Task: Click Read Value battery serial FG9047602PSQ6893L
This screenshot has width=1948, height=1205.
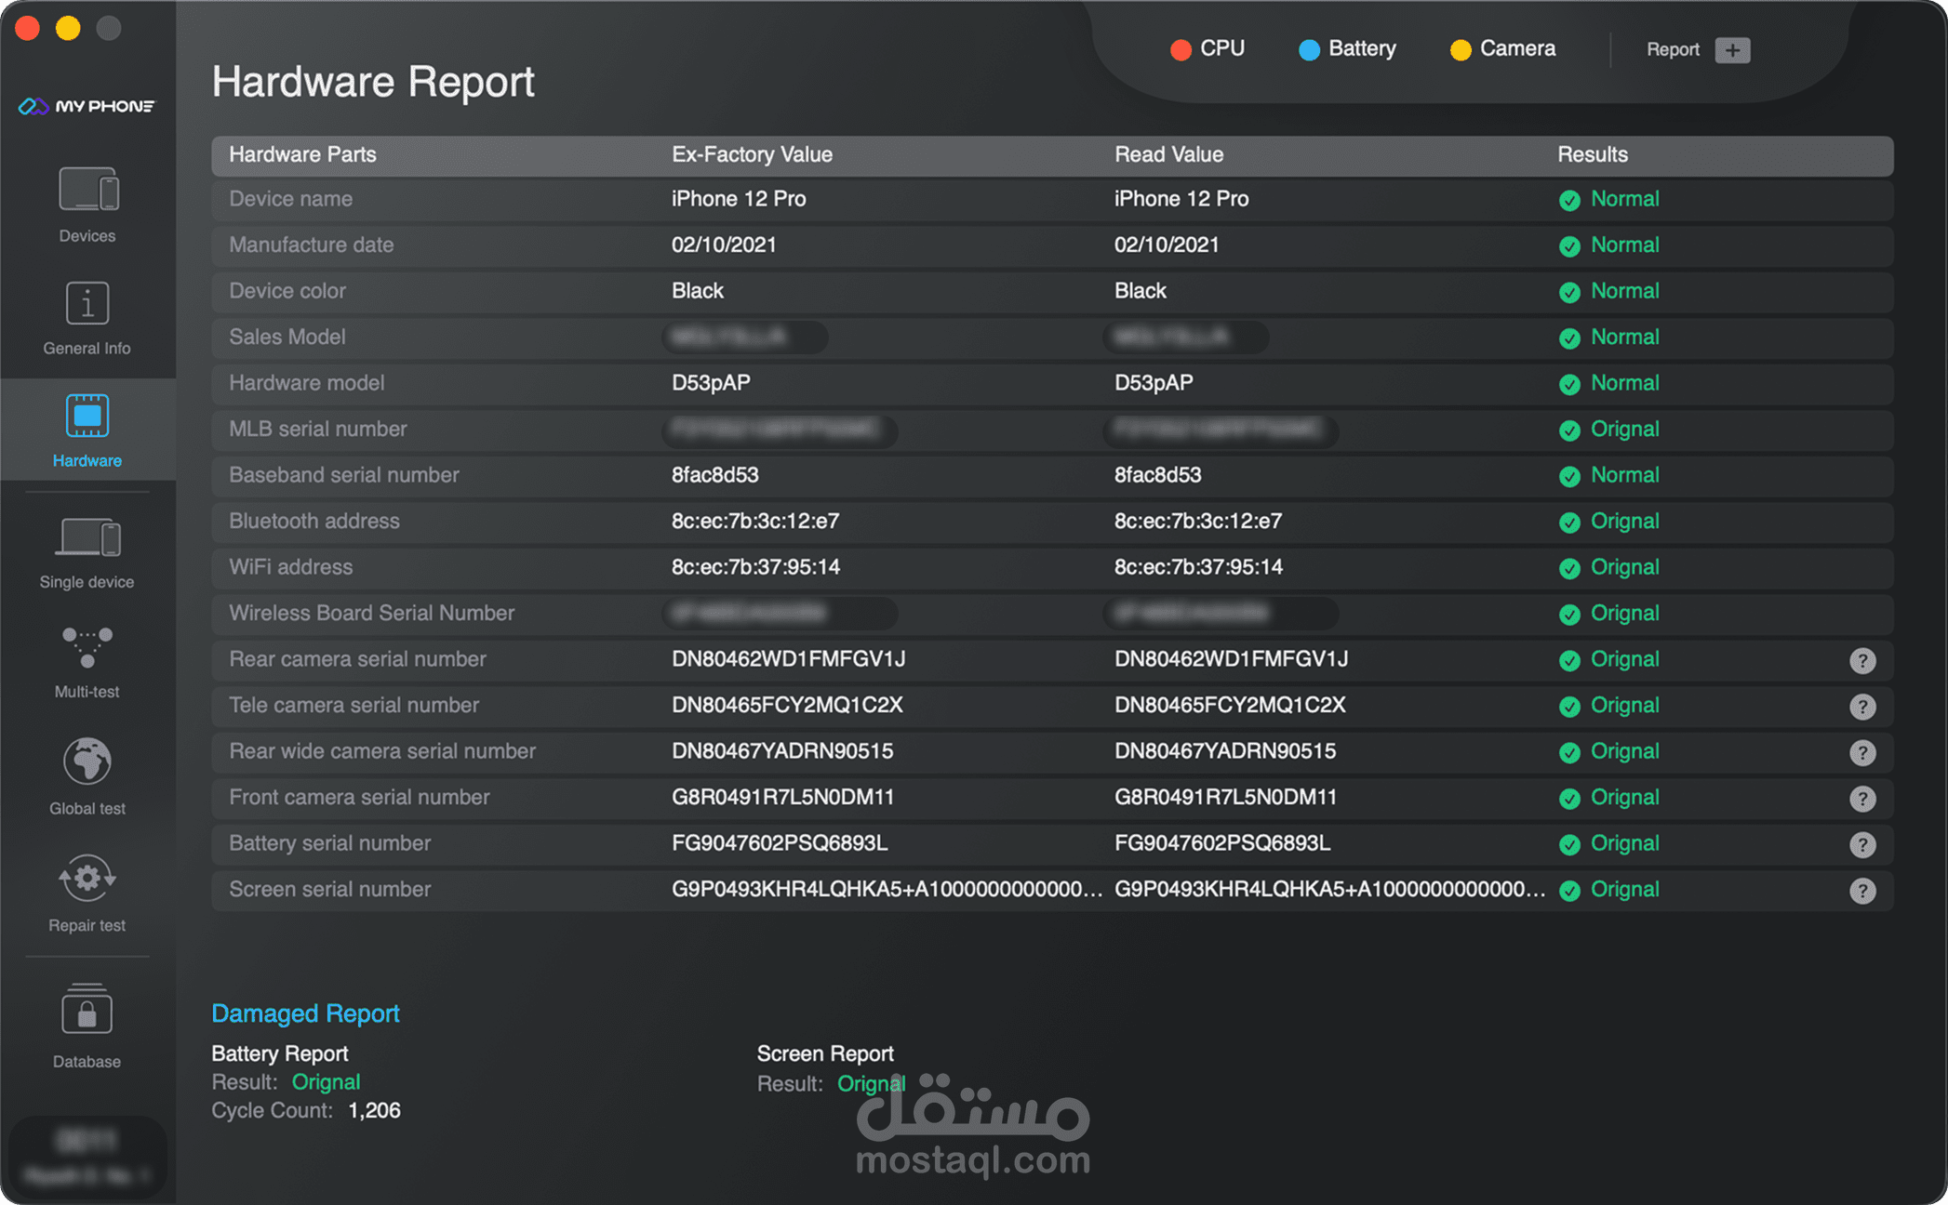Action: pyautogui.click(x=1222, y=843)
